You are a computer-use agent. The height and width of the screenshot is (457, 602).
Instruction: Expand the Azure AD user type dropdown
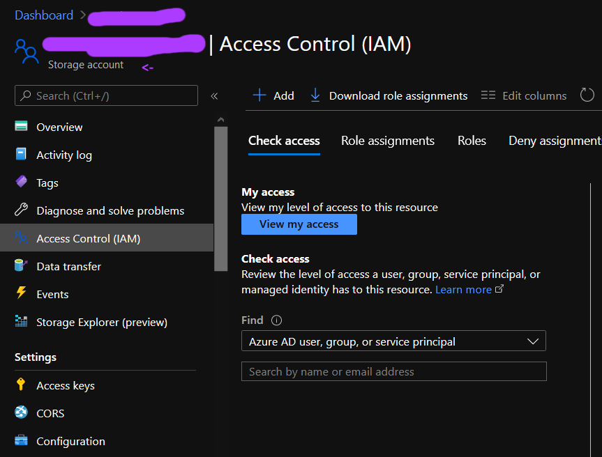(x=393, y=341)
